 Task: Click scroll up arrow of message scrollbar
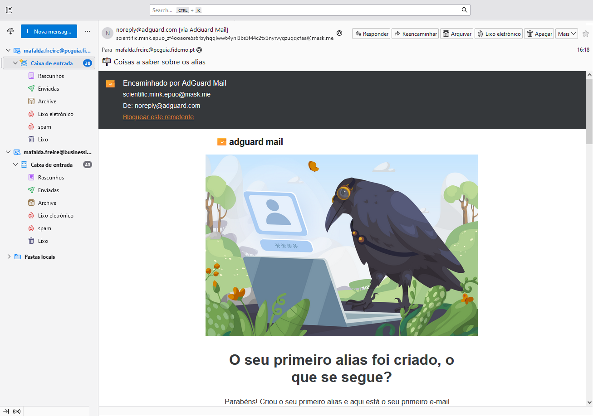click(589, 75)
